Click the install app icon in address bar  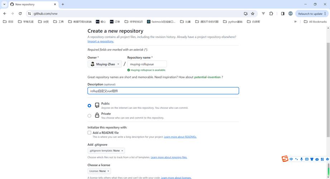245,14
